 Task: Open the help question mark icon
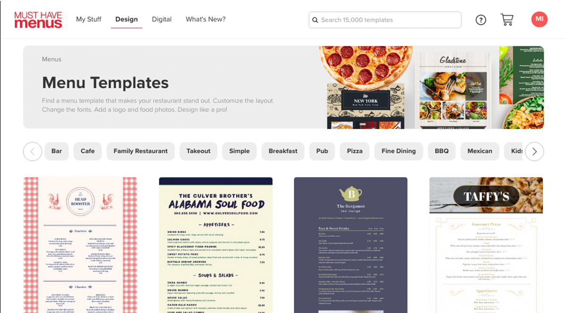click(x=481, y=20)
